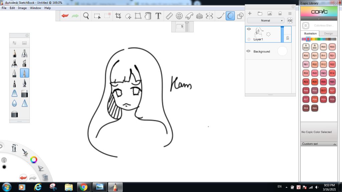The image size is (342, 192).
Task: Open the color wheel in lagoon
Action: pos(34,160)
